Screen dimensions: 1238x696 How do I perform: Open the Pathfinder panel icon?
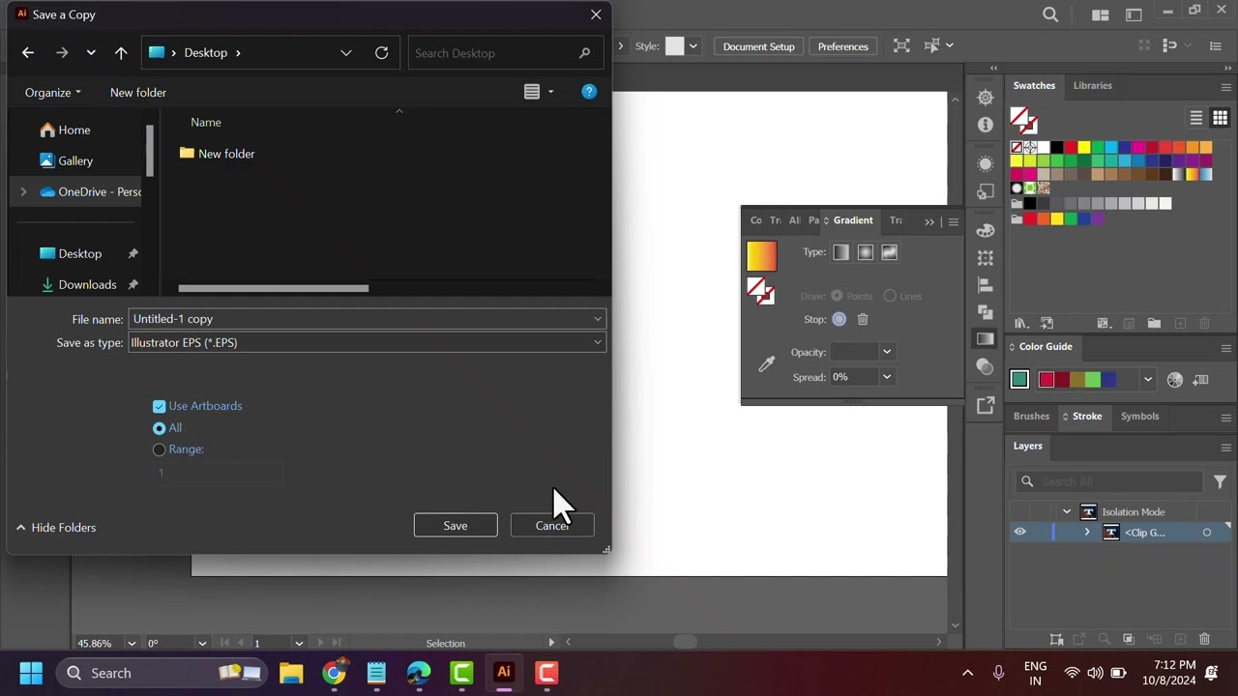[986, 312]
